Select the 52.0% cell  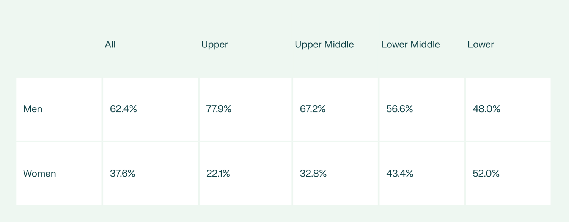(486, 174)
